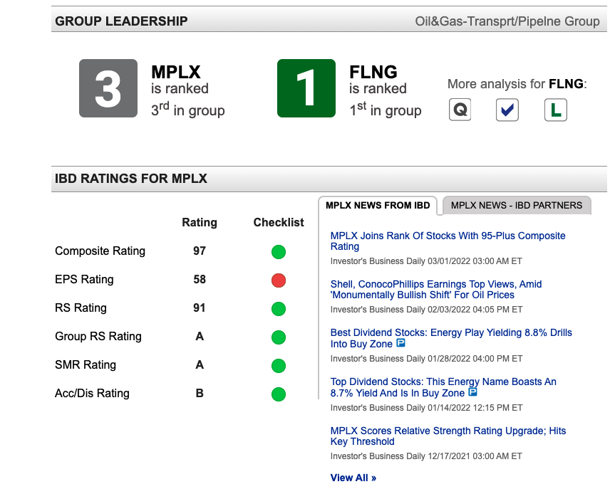This screenshot has height=494, width=610.
Task: Click the green number 1 rank badge
Action: coord(306,88)
